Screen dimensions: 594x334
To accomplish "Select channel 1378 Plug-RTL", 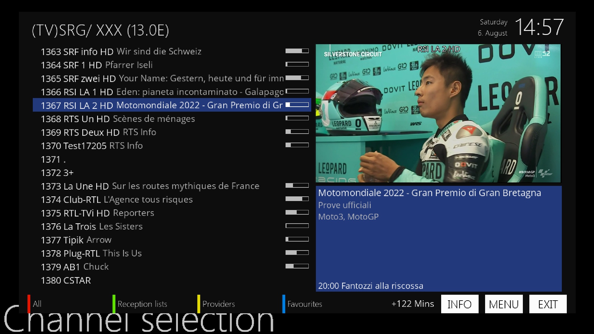I will 172,253.
